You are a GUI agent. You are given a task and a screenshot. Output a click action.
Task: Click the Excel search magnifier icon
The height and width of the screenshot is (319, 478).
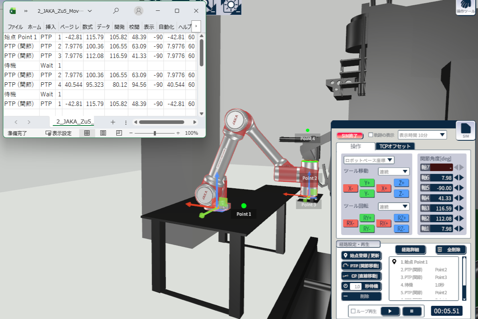point(116,11)
